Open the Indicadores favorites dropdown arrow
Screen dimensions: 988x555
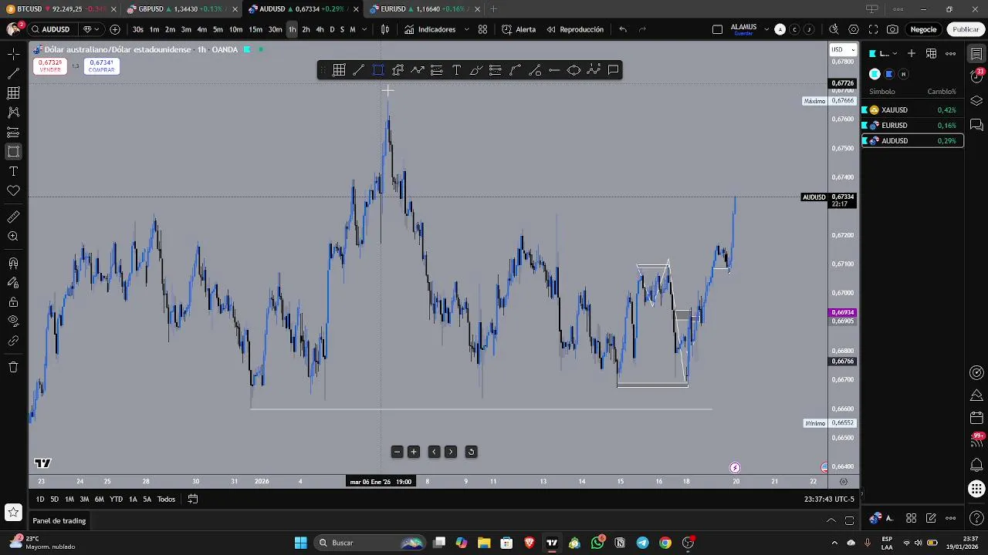pyautogui.click(x=466, y=29)
